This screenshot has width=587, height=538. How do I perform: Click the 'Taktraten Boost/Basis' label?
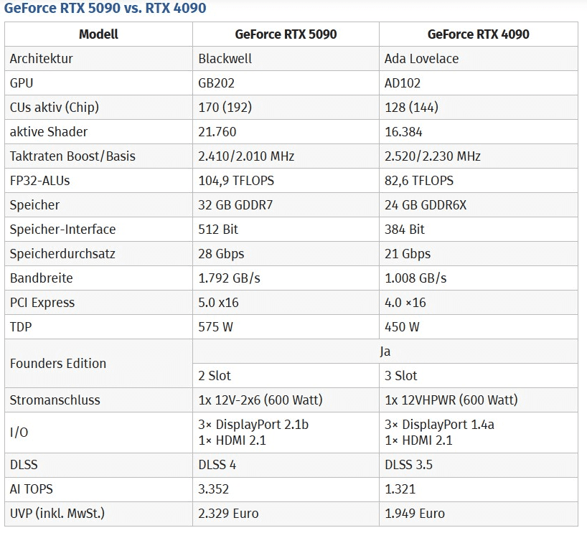72,156
